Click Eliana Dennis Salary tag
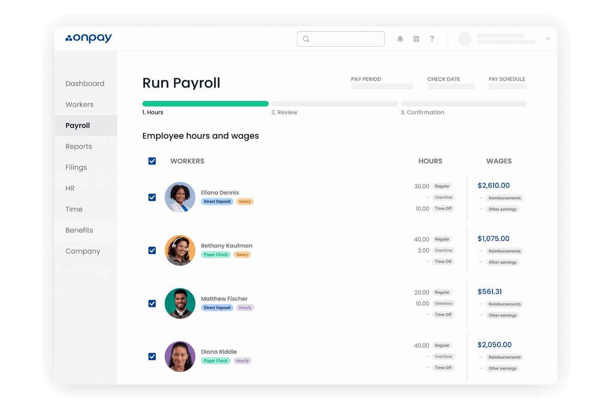The width and height of the screenshot is (615, 410). (x=245, y=201)
